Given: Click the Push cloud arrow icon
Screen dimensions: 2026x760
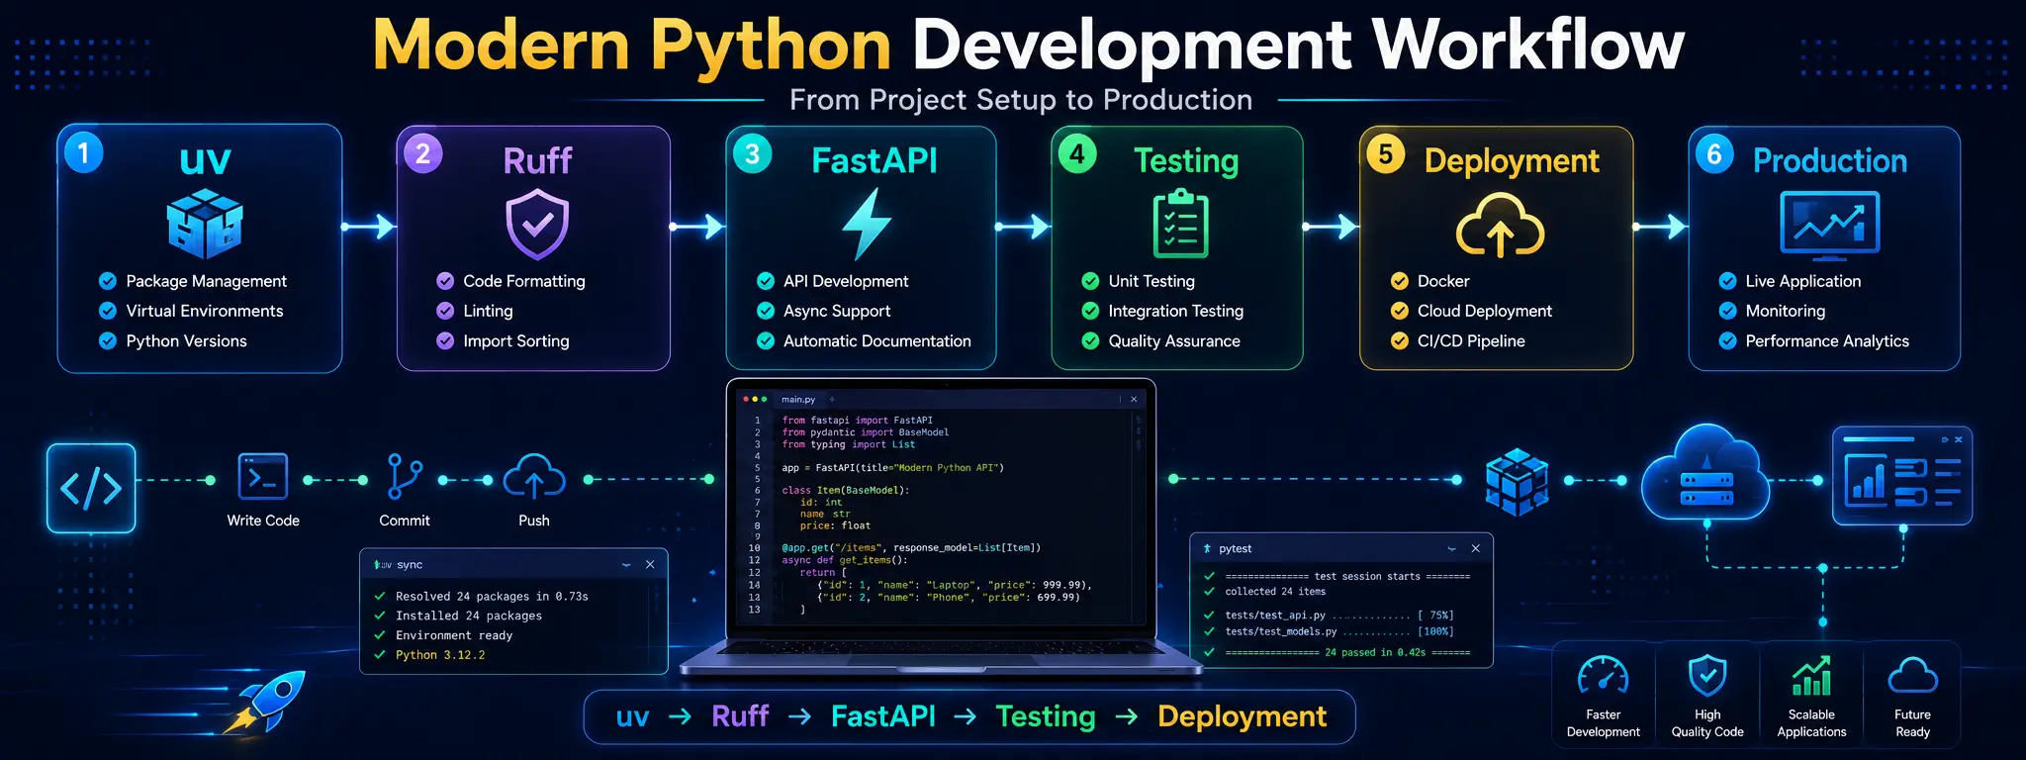Looking at the screenshot, I should point(534,477).
